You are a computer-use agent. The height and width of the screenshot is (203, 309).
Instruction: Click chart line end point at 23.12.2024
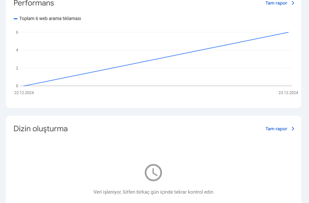288,32
